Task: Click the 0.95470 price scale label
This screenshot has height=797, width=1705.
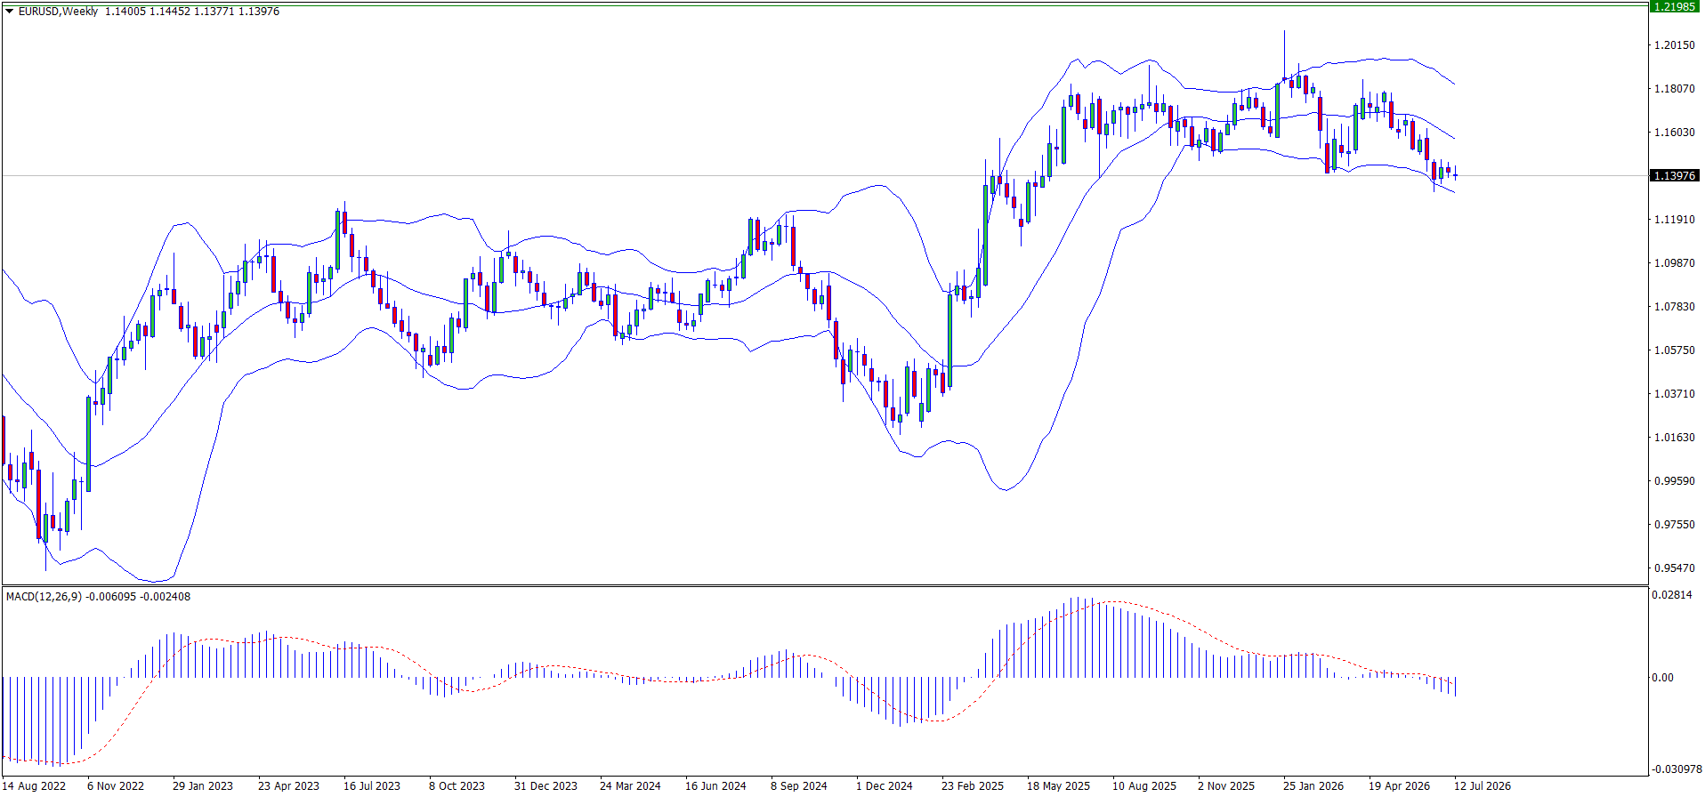Action: 1674,568
